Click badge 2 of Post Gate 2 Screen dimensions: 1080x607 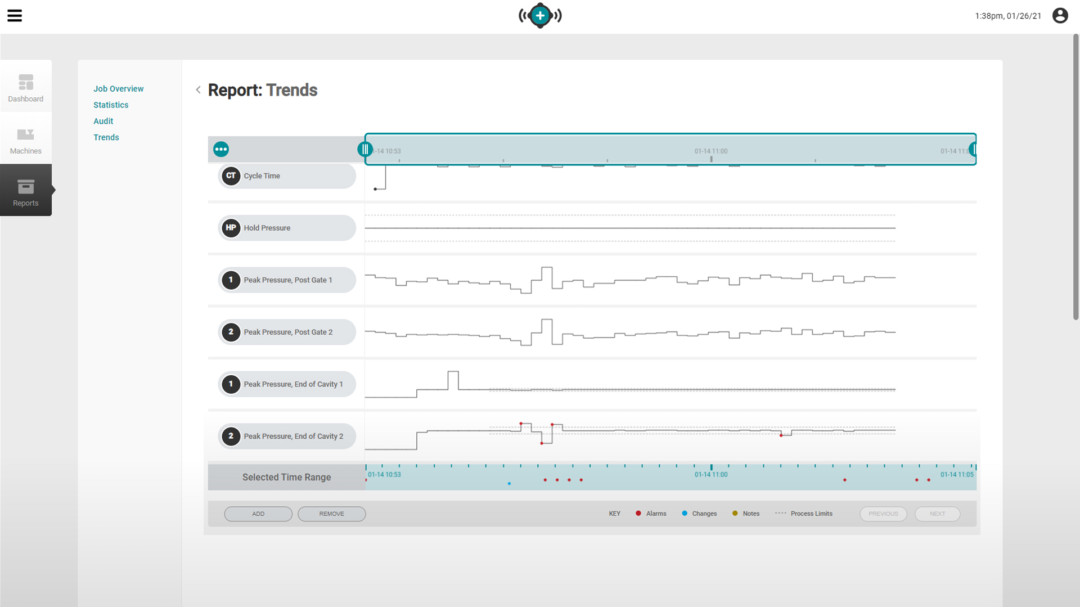pos(231,332)
